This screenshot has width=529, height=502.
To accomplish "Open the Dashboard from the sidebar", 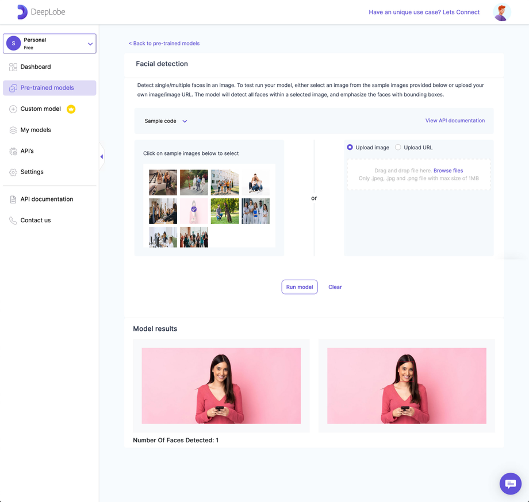I will click(x=13, y=67).
